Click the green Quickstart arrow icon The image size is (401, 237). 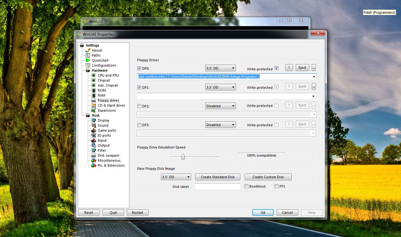(88, 60)
